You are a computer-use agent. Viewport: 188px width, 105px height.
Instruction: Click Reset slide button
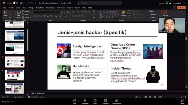[25, 14]
